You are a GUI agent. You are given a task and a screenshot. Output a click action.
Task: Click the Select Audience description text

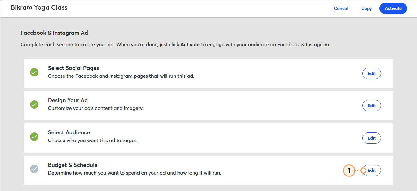coord(93,141)
